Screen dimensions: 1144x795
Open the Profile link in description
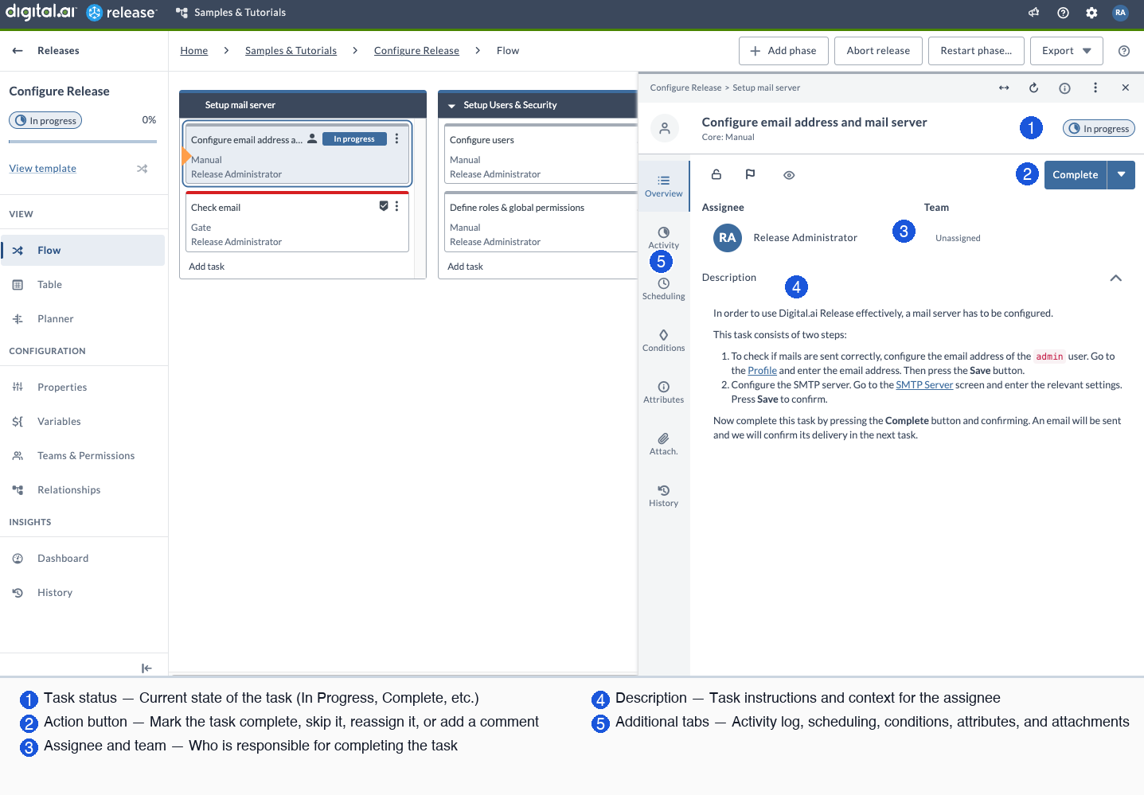(762, 371)
